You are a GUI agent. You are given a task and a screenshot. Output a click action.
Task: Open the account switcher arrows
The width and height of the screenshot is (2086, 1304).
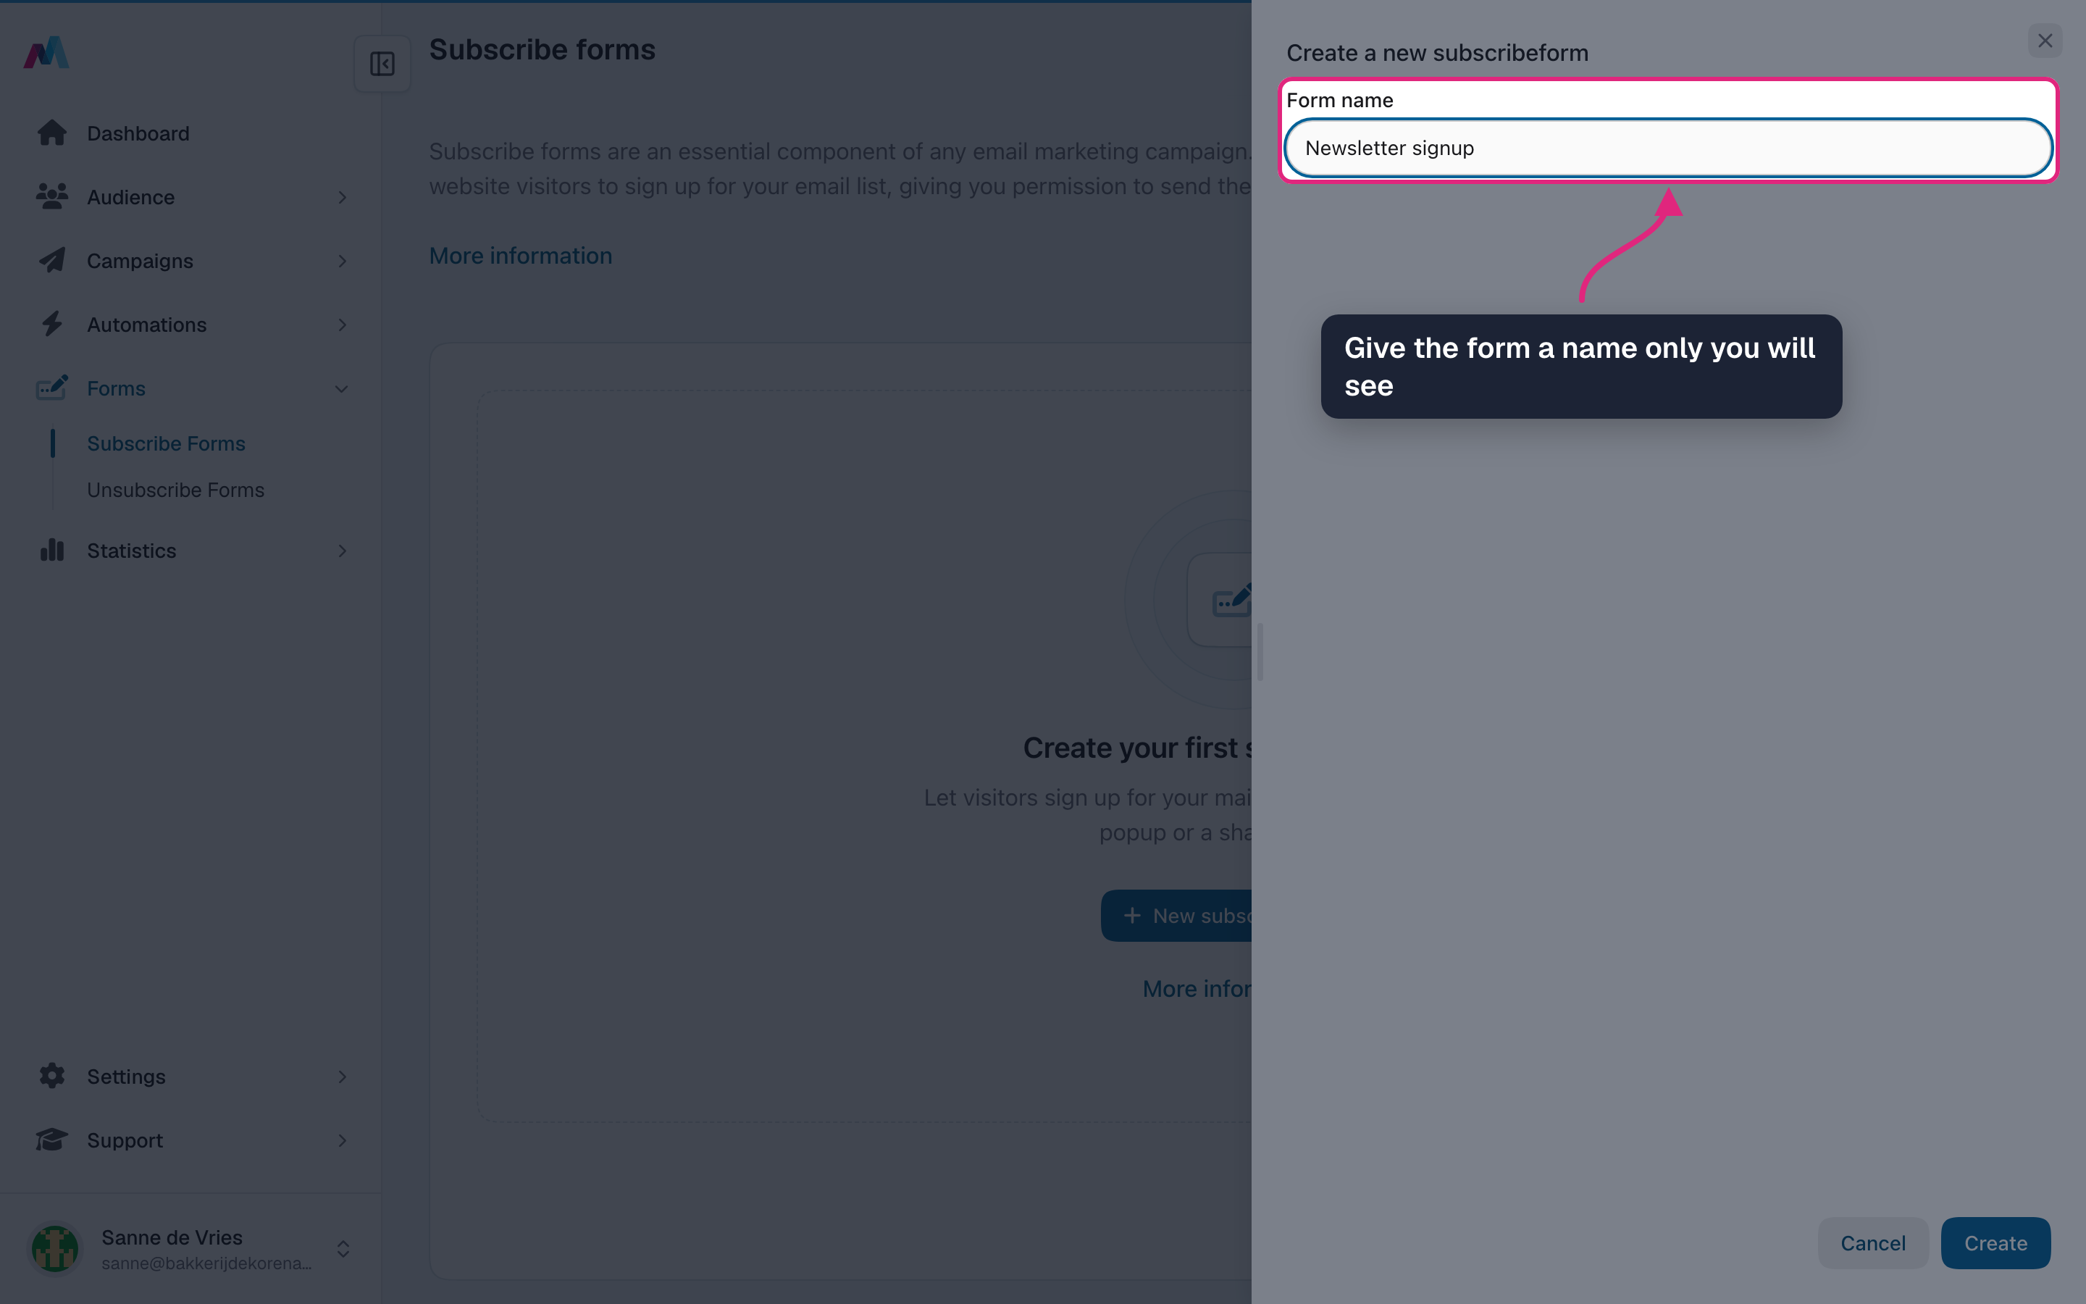point(343,1249)
